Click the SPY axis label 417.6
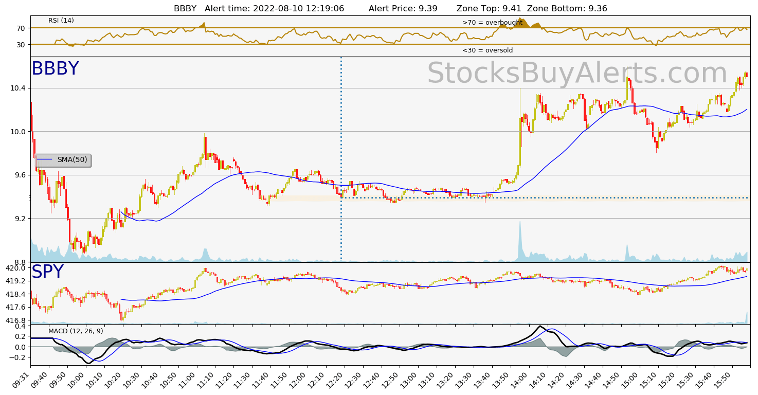The height and width of the screenshot is (395, 758). [x=16, y=308]
